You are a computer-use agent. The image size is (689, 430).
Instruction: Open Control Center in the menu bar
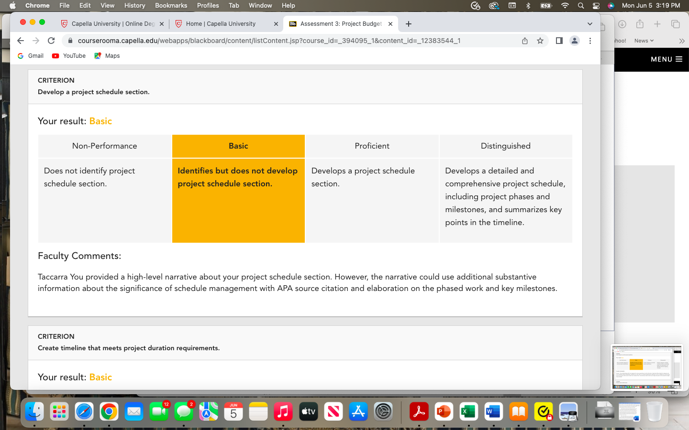pos(596,5)
